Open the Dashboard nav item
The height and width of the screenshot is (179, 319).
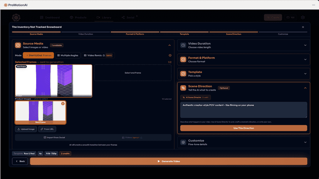tap(50, 17)
